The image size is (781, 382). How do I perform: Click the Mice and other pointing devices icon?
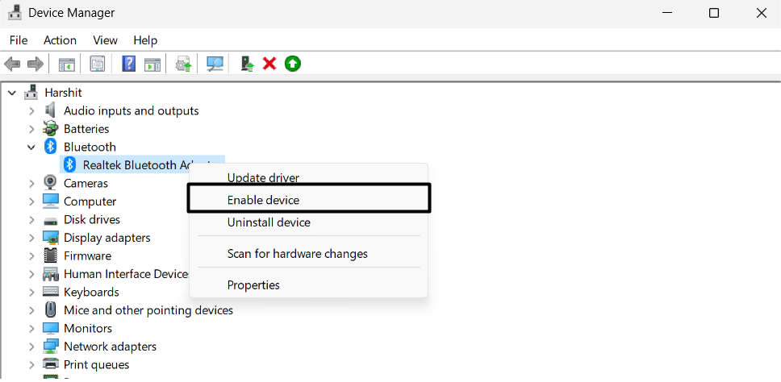(50, 310)
